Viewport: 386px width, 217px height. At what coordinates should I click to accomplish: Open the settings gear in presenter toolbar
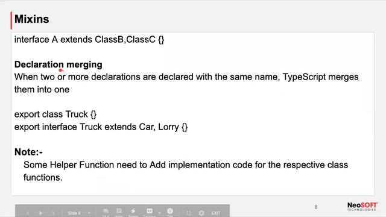pyautogui.click(x=201, y=213)
